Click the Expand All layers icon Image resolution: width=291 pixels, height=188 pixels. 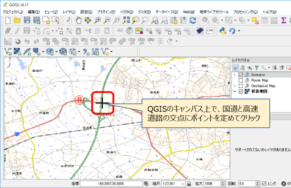coord(275,67)
